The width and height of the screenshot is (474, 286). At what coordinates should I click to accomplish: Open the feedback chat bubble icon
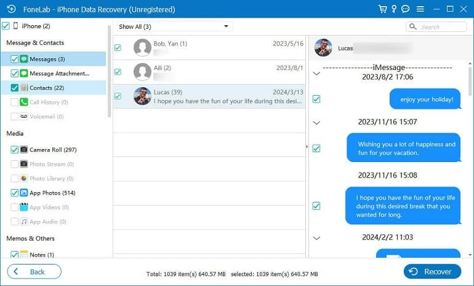406,9
